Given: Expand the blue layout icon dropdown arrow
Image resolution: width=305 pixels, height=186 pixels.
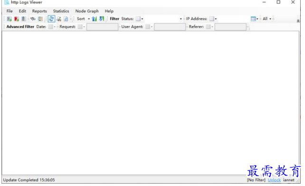Looking at the screenshot, I should (257, 19).
